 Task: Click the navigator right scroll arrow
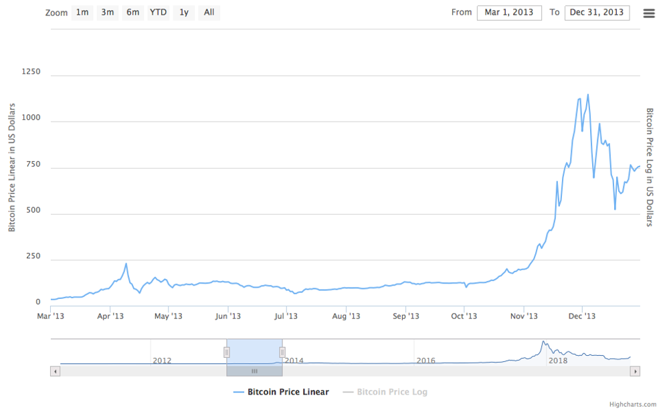point(635,371)
